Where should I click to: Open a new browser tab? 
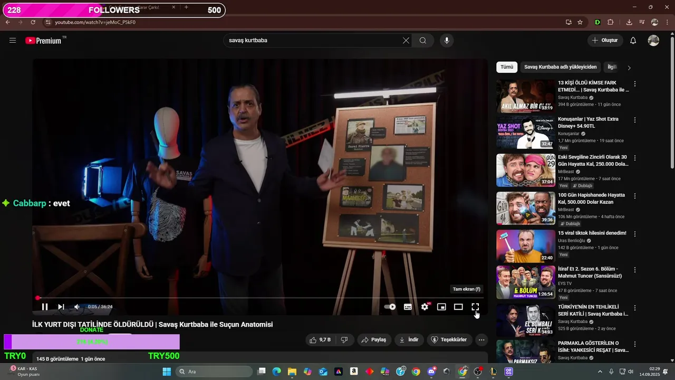point(186,7)
